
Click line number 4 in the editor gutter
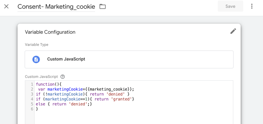pos(32,99)
